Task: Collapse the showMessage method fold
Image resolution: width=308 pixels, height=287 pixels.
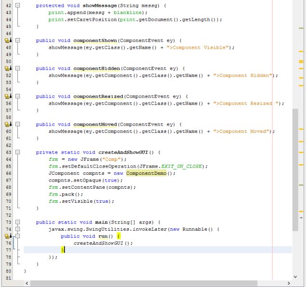Action: [18, 5]
